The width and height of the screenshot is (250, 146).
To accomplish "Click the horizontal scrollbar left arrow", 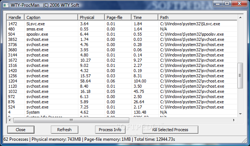I will (x=10, y=120).
